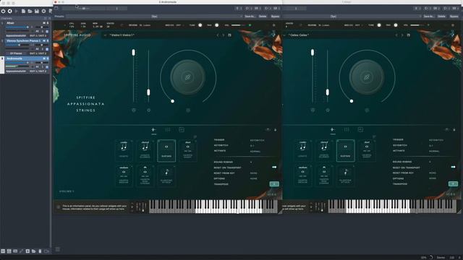Mute the Vienna Synchron Pianos channel
This screenshot has height=260, width=463.
(44, 40)
